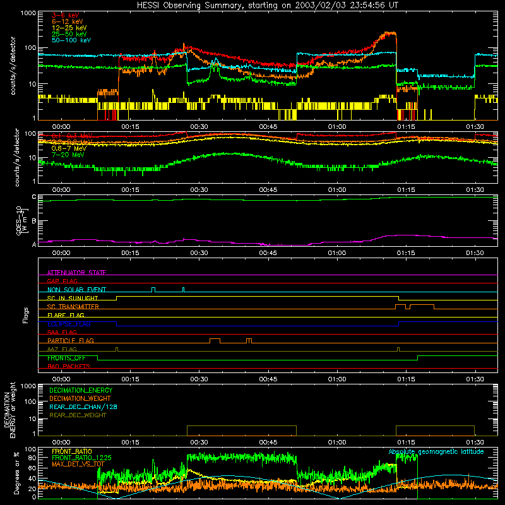Select the FRONTS_OFF flag label

coord(66,358)
